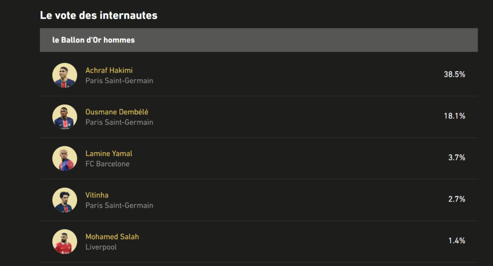Click Dembélé's 18.1% vote percentage

click(x=454, y=116)
